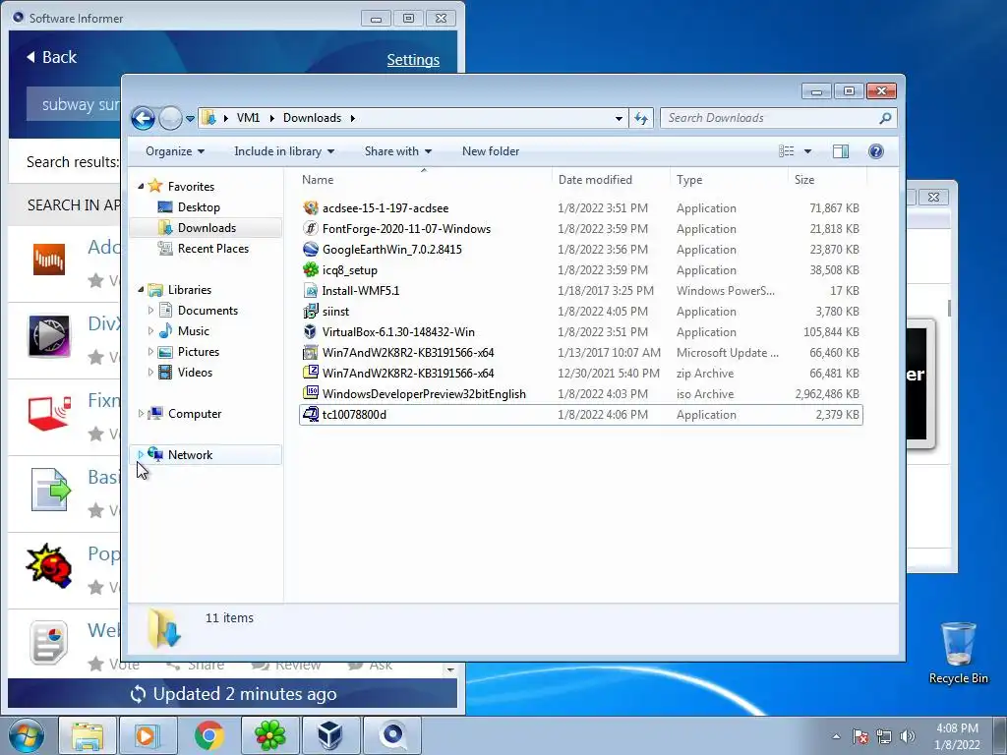Click the Explorer Forward arrow button
The height and width of the screenshot is (755, 1007).
[x=170, y=118]
